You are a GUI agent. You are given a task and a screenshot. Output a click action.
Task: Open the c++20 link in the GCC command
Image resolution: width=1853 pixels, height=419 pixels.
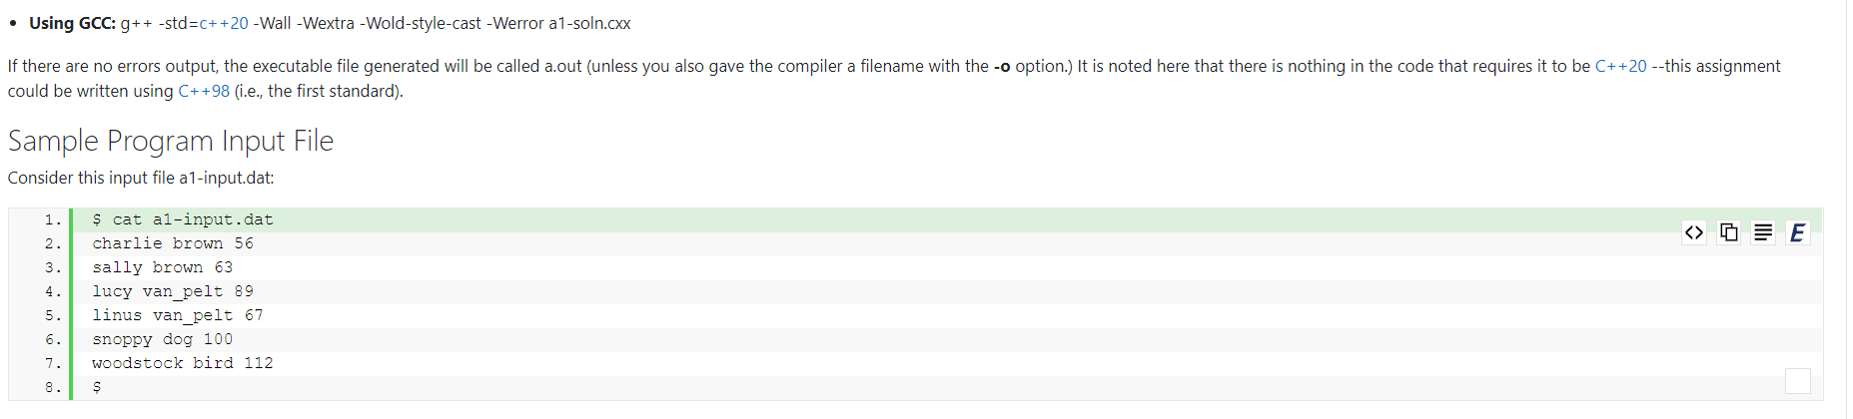[224, 23]
